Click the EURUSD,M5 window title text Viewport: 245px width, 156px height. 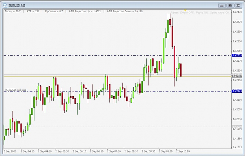[x=17, y=6]
